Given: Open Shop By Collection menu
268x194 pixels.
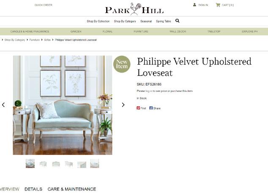Looking at the screenshot, I should [x=98, y=22].
